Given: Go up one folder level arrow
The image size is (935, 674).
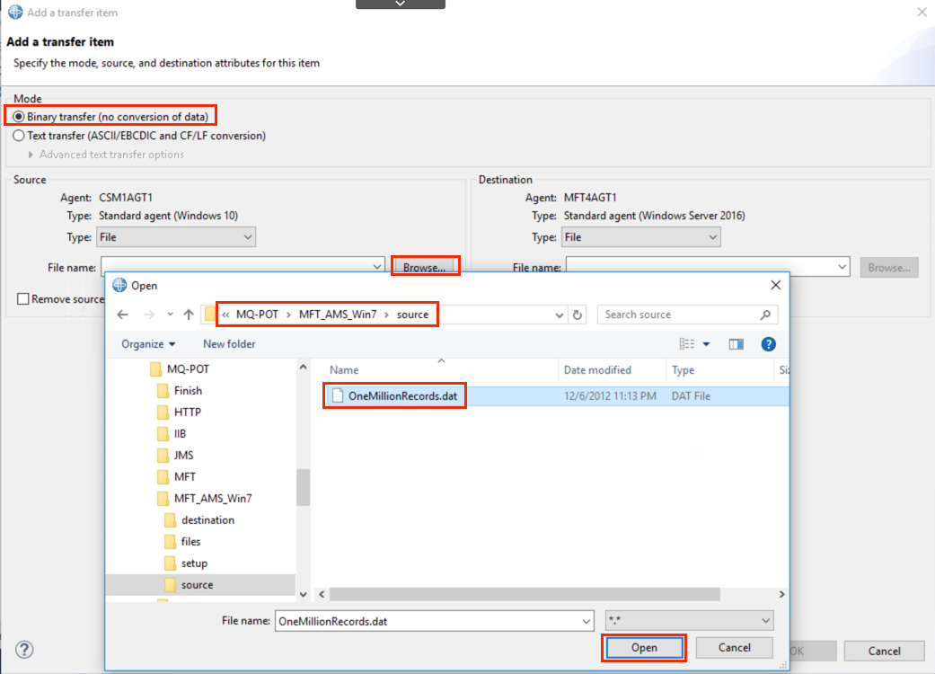Looking at the screenshot, I should [189, 315].
